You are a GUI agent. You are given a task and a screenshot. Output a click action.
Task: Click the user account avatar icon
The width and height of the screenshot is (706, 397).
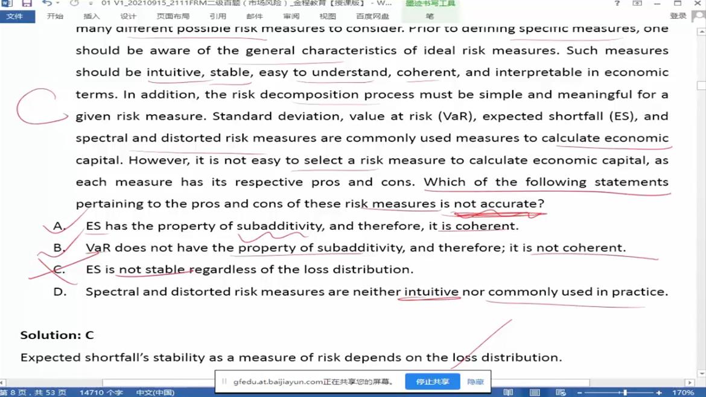(x=698, y=16)
